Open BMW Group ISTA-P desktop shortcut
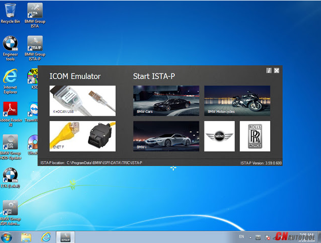321x243 pixels. 35,49
